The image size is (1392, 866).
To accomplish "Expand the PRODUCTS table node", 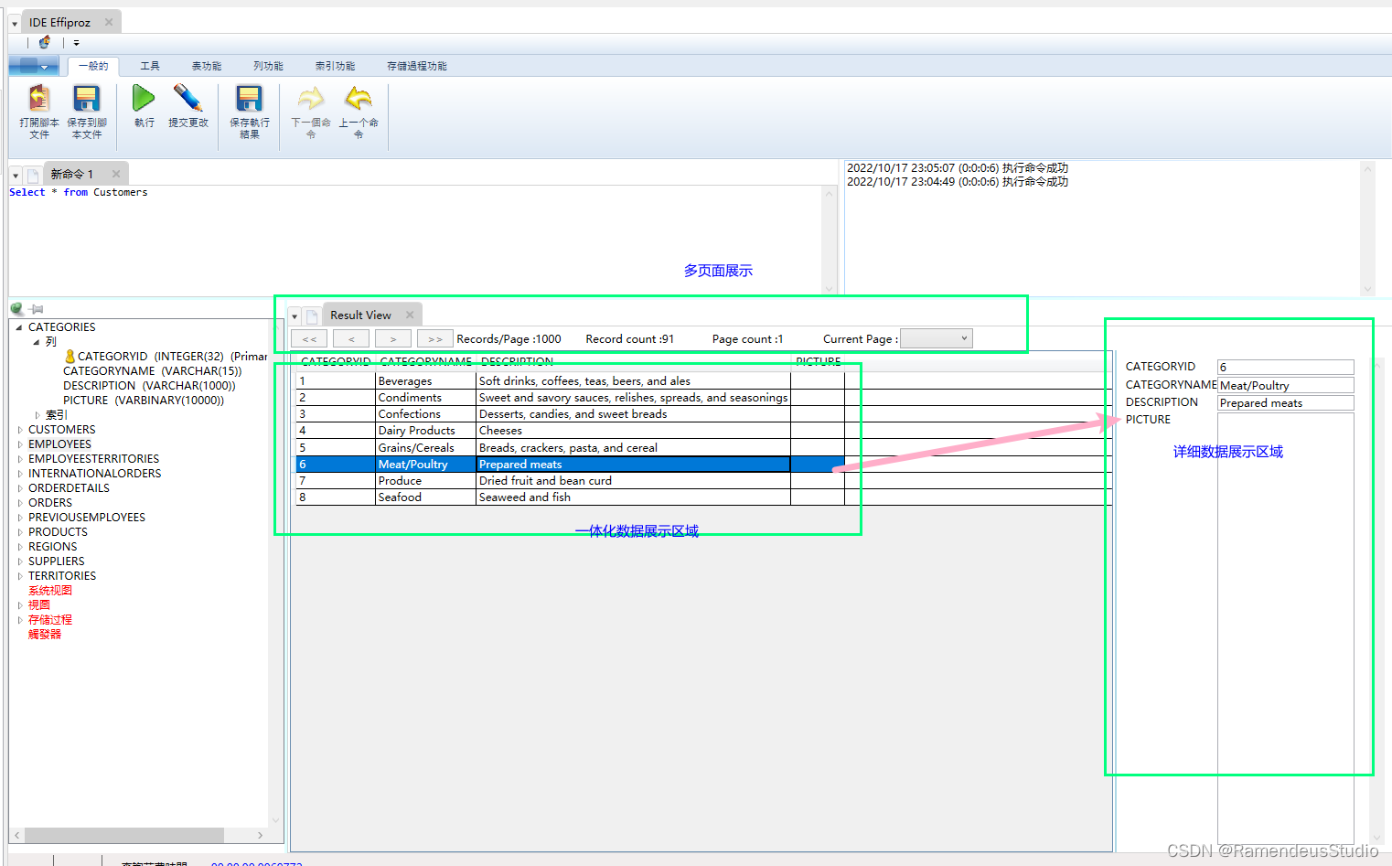I will pyautogui.click(x=20, y=532).
